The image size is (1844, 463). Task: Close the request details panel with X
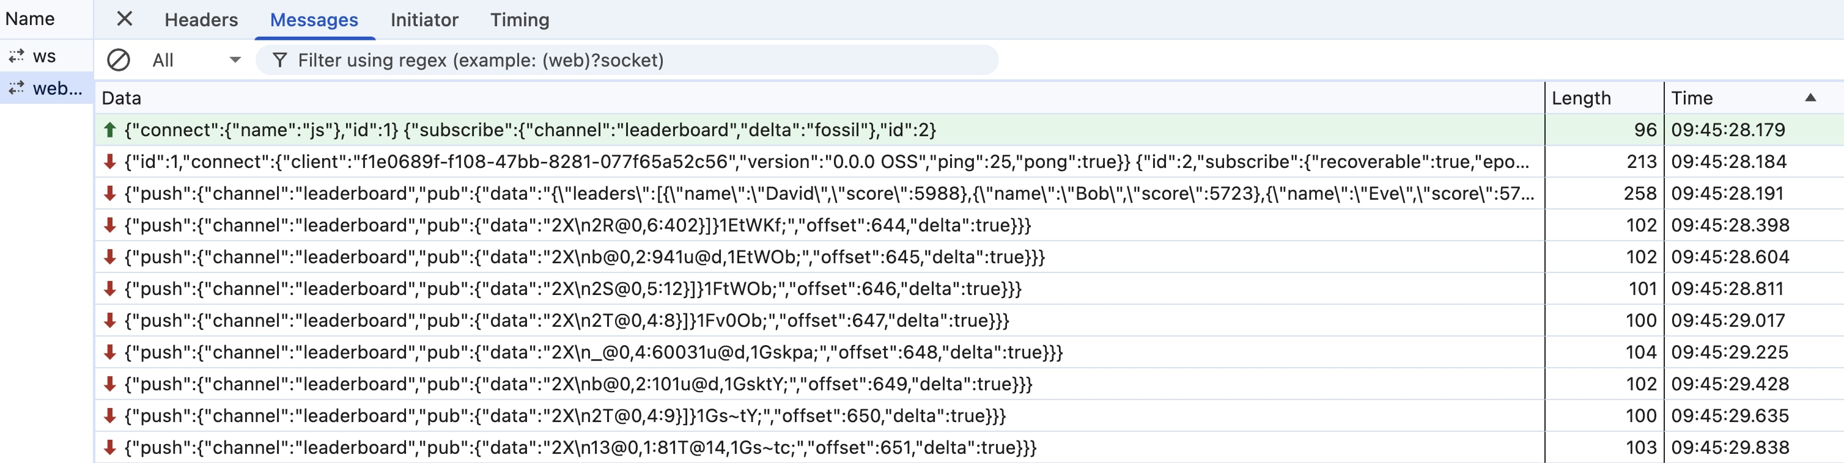(125, 20)
